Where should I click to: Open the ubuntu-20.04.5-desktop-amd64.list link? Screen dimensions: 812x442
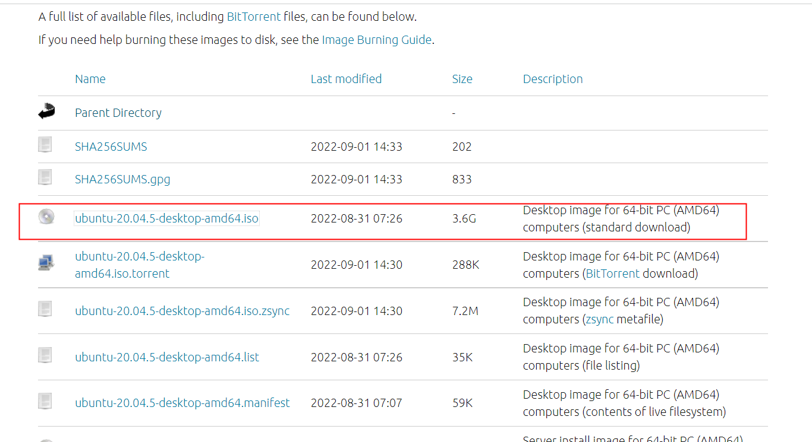coord(167,357)
